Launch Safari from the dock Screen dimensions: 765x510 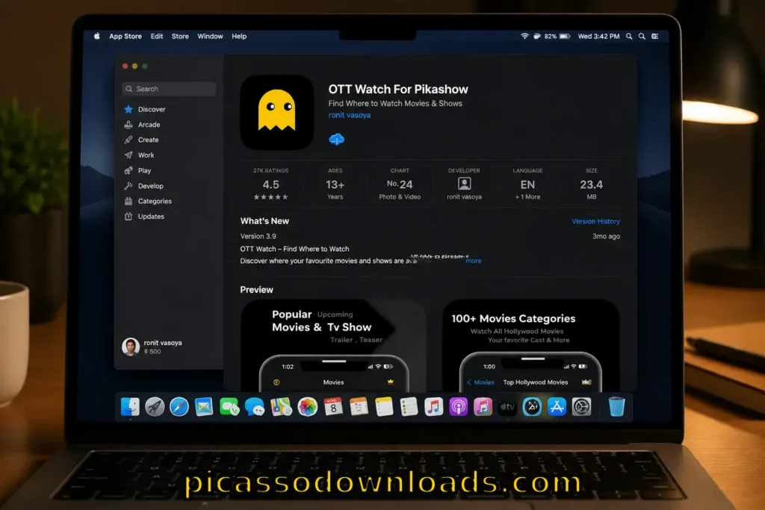[x=179, y=407]
